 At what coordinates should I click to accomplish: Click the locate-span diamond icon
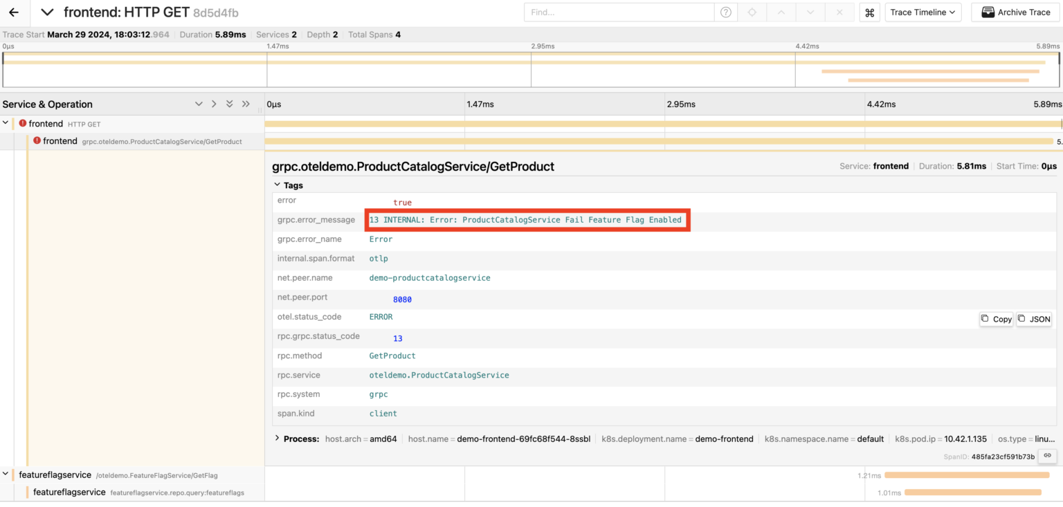point(754,12)
